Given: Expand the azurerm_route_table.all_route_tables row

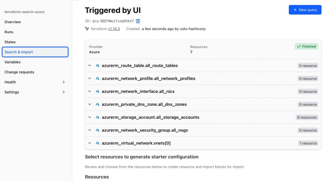Looking at the screenshot, I should [x=90, y=65].
